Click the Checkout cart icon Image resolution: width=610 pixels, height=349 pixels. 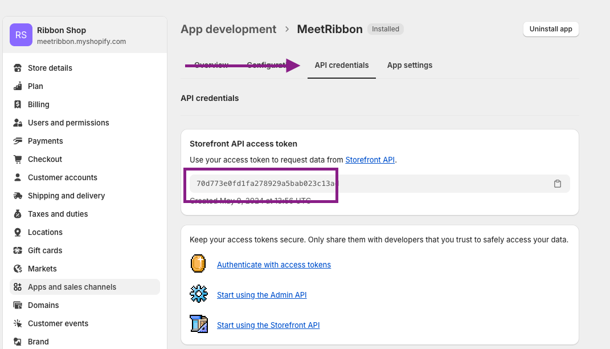(x=18, y=159)
